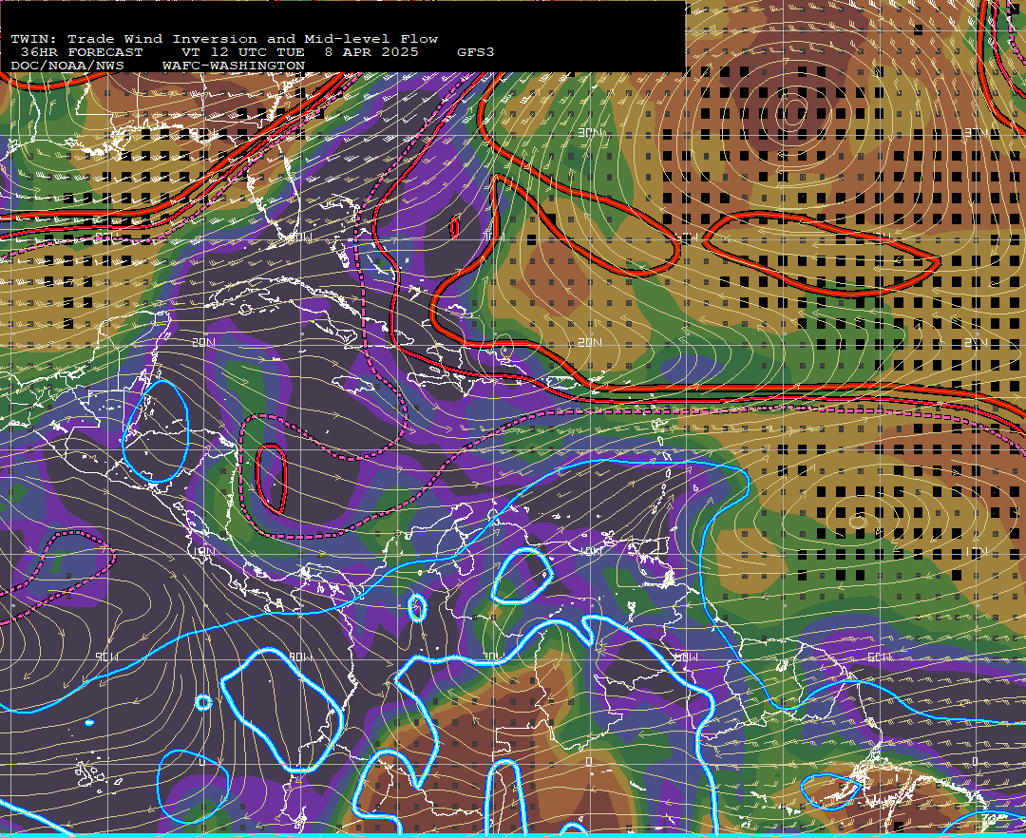
Task: Click the 'WAFC-WASHINGTON' text
Action: pyautogui.click(x=234, y=67)
